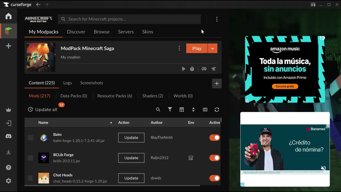Disable the BCLib Forge active toggle
341x192 pixels.
point(214,158)
